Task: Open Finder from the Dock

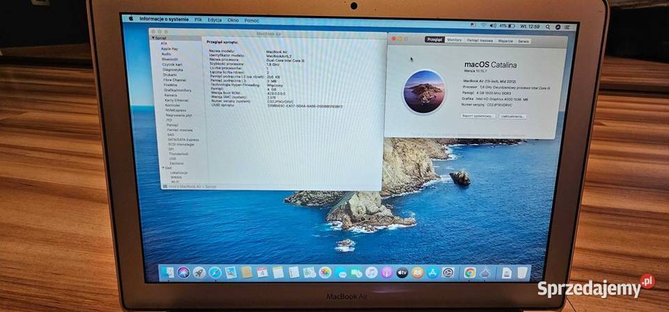Action: pos(168,272)
